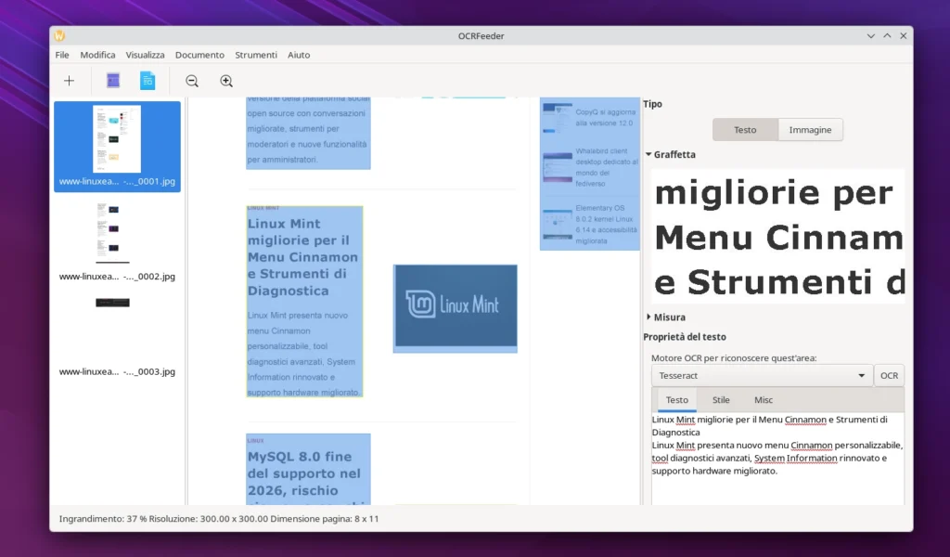Open the Strumenti menu
This screenshot has width=950, height=557.
(x=256, y=55)
